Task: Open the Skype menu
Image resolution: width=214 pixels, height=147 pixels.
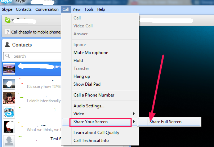Action: click(x=7, y=9)
